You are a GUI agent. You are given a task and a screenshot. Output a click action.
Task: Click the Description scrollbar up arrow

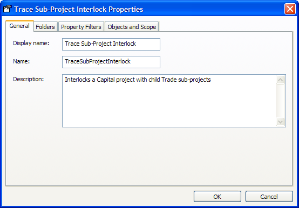click(280, 80)
